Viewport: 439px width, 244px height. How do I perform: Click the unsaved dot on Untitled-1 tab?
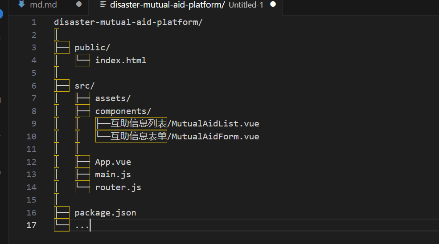273,5
